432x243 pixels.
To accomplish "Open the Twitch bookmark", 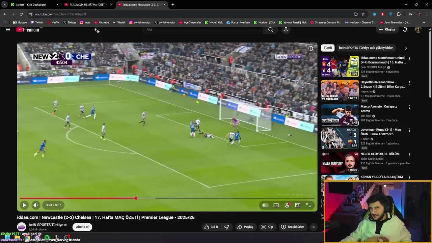I will 37,23.
